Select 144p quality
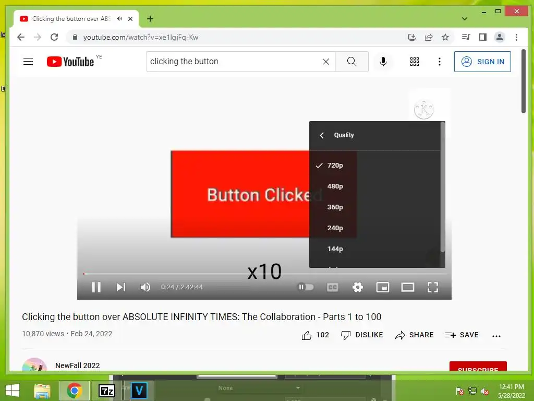The height and width of the screenshot is (401, 534). point(374,249)
